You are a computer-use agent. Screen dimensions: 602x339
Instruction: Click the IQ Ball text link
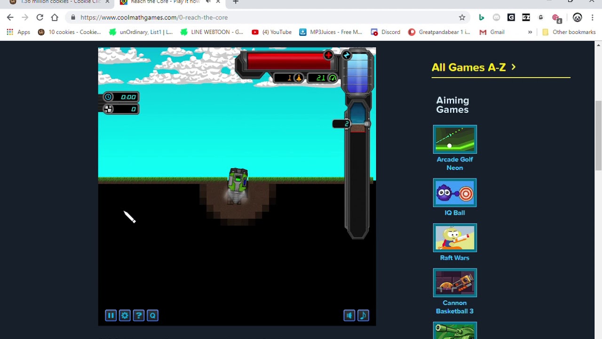coord(455,213)
